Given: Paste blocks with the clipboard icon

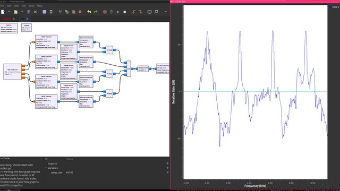Looking at the screenshot, I should (x=73, y=12).
